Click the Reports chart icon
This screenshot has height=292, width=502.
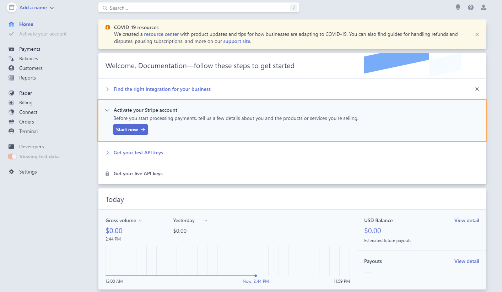[12, 78]
